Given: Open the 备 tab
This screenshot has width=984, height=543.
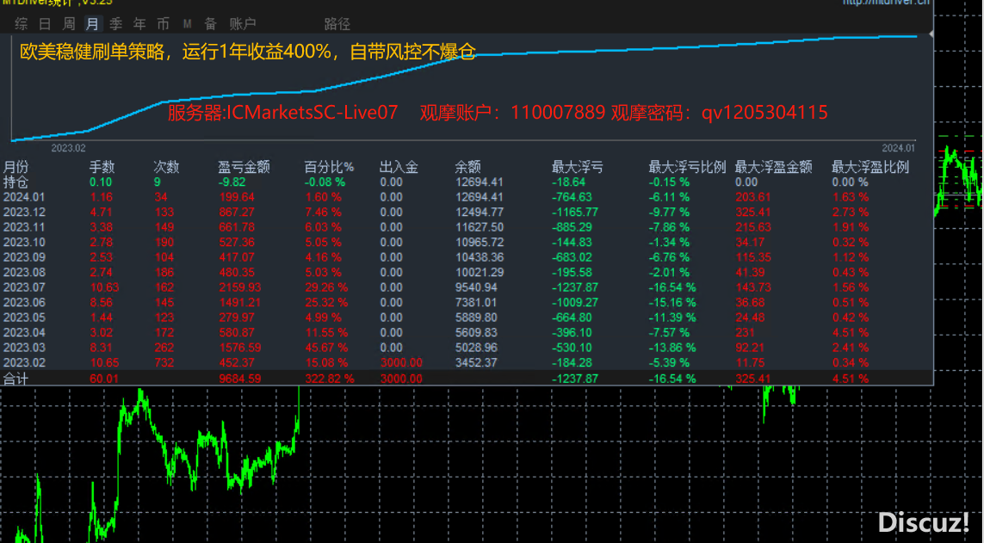Looking at the screenshot, I should pos(211,24).
